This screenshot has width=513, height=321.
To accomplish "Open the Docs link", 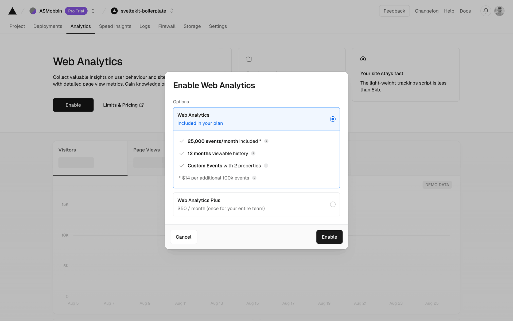I will 465,11.
